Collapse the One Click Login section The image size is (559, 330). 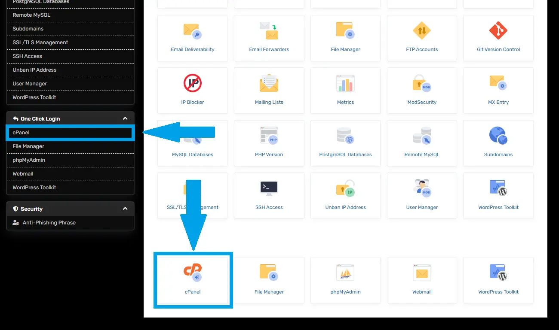pos(125,118)
